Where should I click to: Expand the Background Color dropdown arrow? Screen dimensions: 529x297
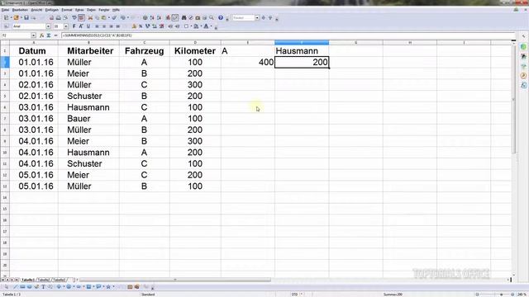click(x=202, y=26)
